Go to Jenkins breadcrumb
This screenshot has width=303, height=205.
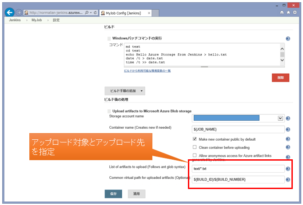15,20
